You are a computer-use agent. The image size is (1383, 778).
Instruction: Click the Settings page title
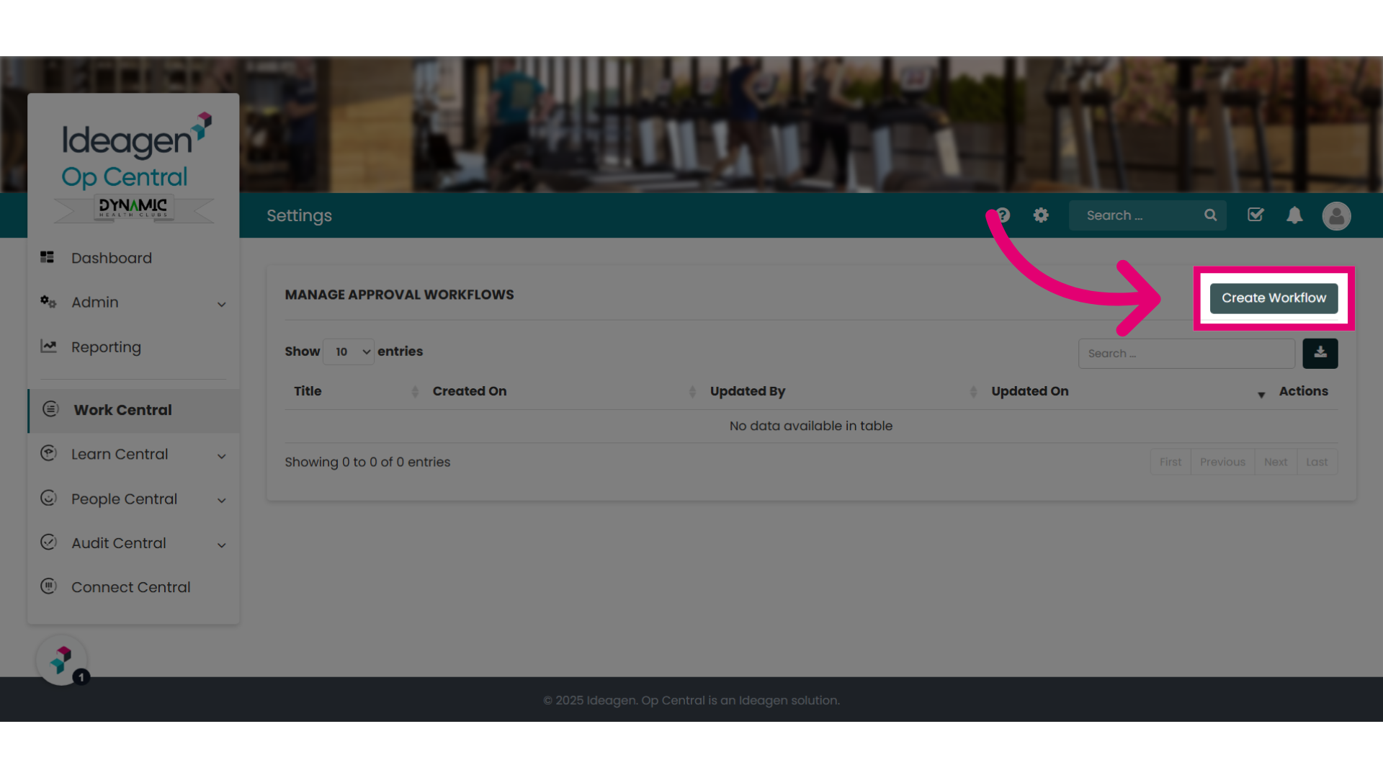click(299, 215)
